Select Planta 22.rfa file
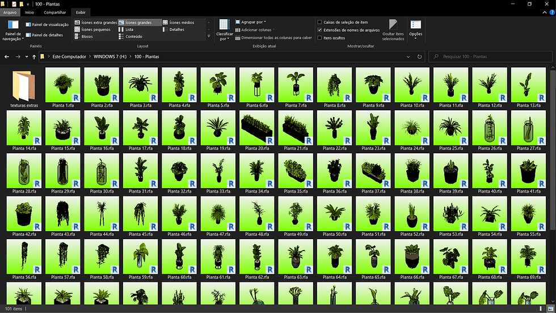The width and height of the screenshot is (556, 313). [x=334, y=131]
